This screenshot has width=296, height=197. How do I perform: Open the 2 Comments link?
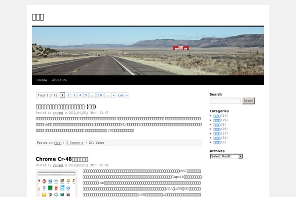(x=75, y=143)
